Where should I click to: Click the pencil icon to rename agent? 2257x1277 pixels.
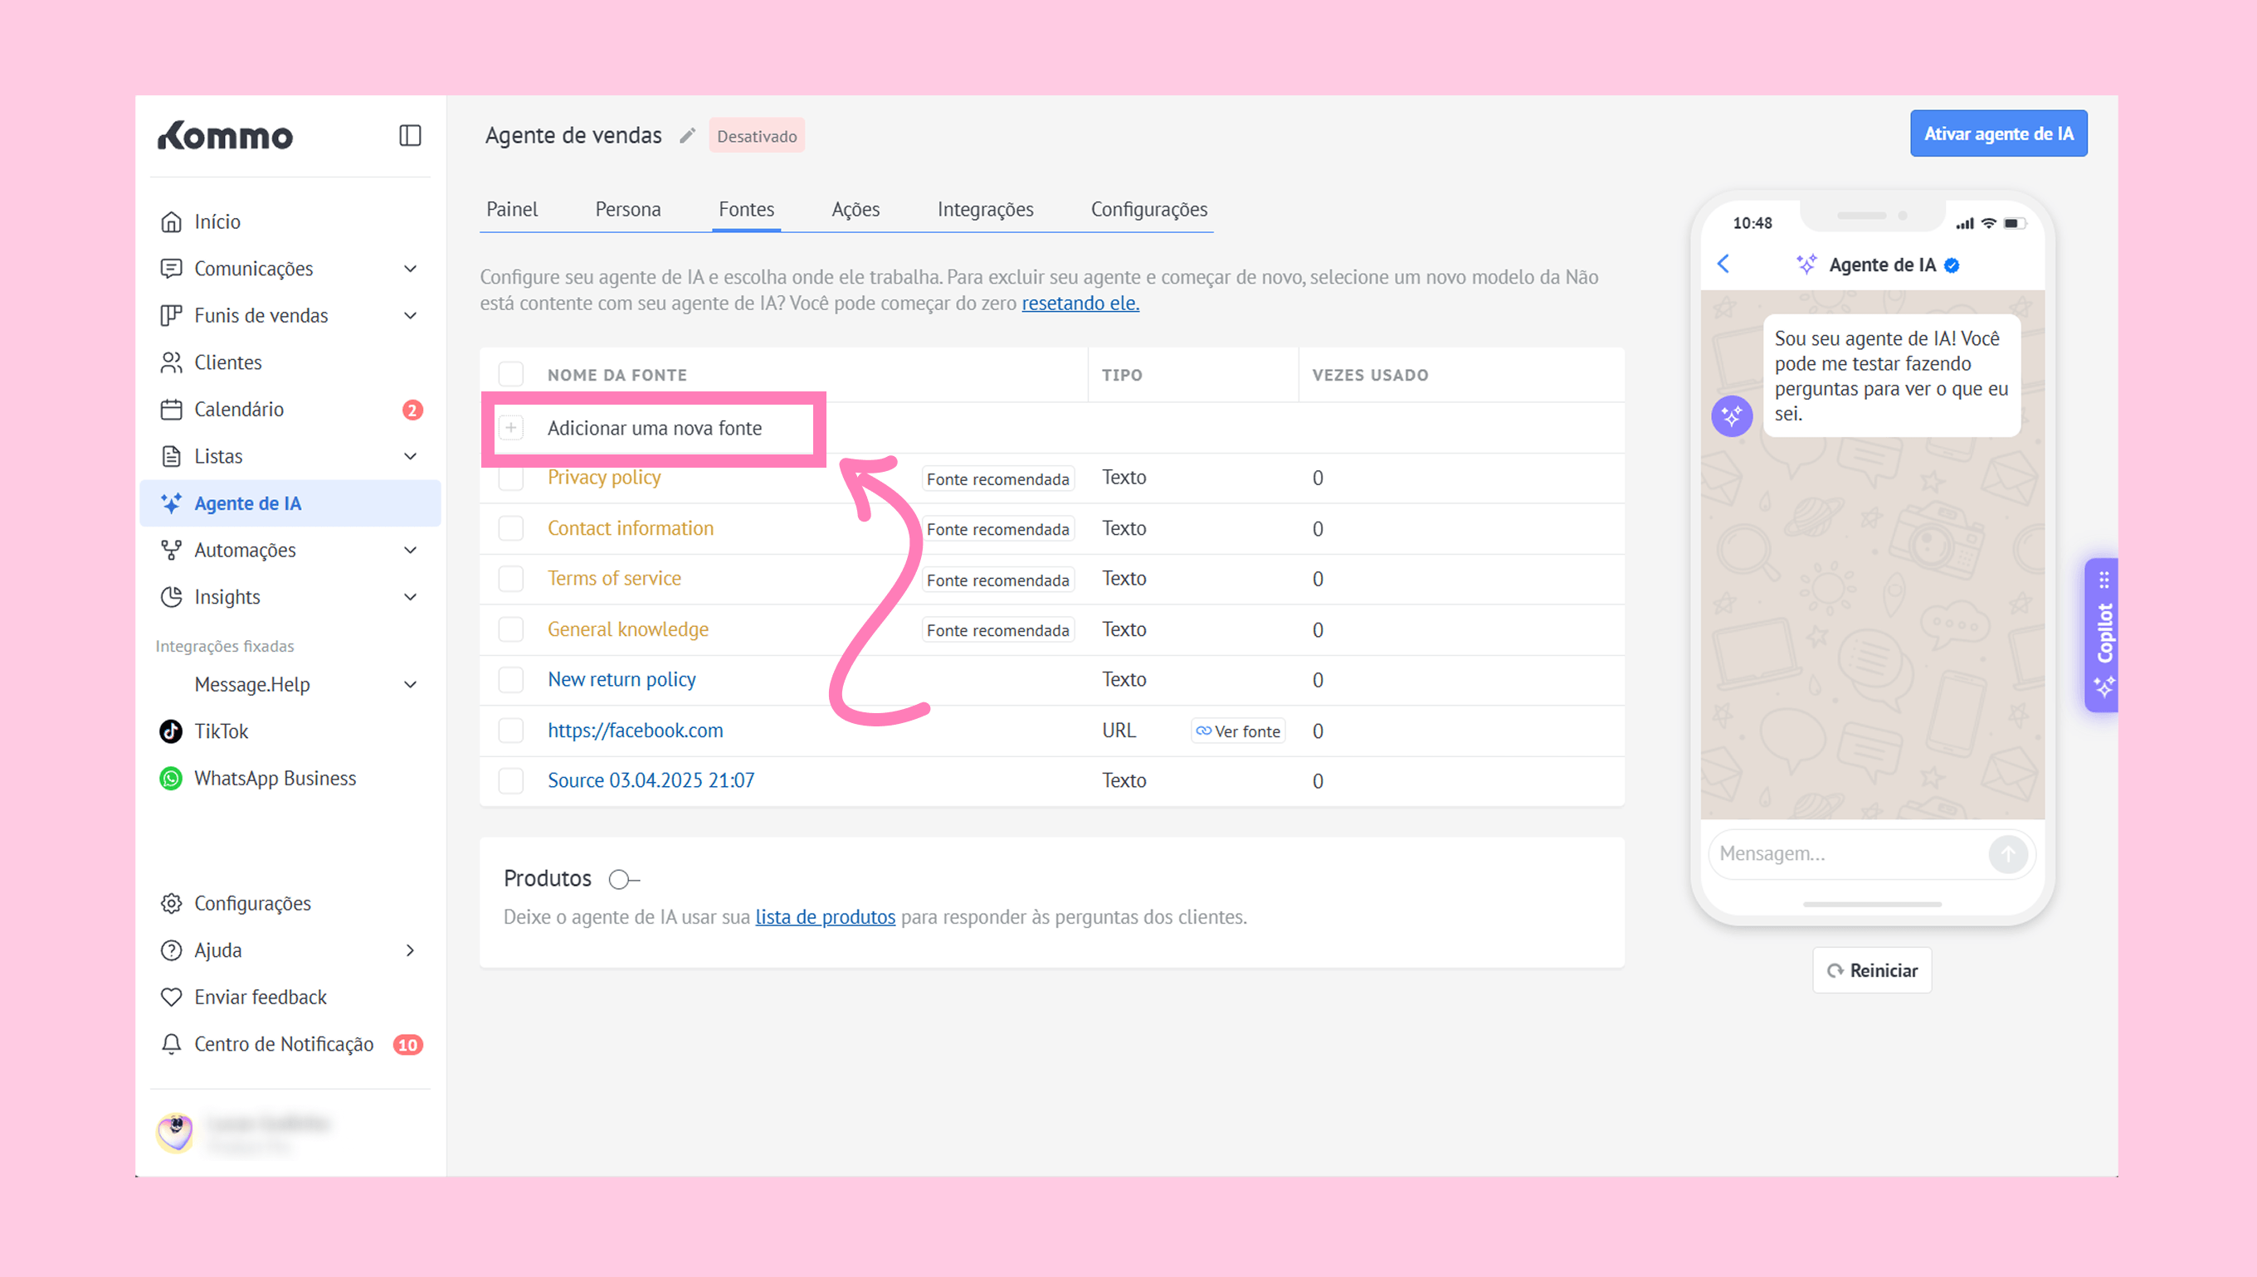click(x=687, y=136)
